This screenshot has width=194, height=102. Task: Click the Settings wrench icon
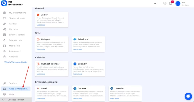click(5, 83)
